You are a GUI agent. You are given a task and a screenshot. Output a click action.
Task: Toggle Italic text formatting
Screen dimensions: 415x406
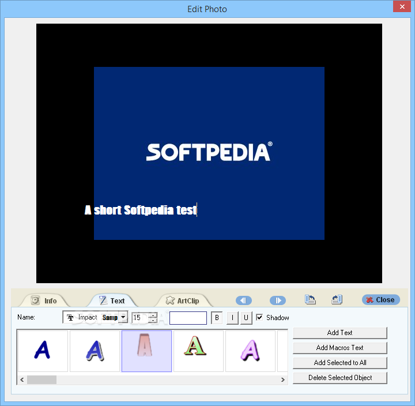[232, 318]
